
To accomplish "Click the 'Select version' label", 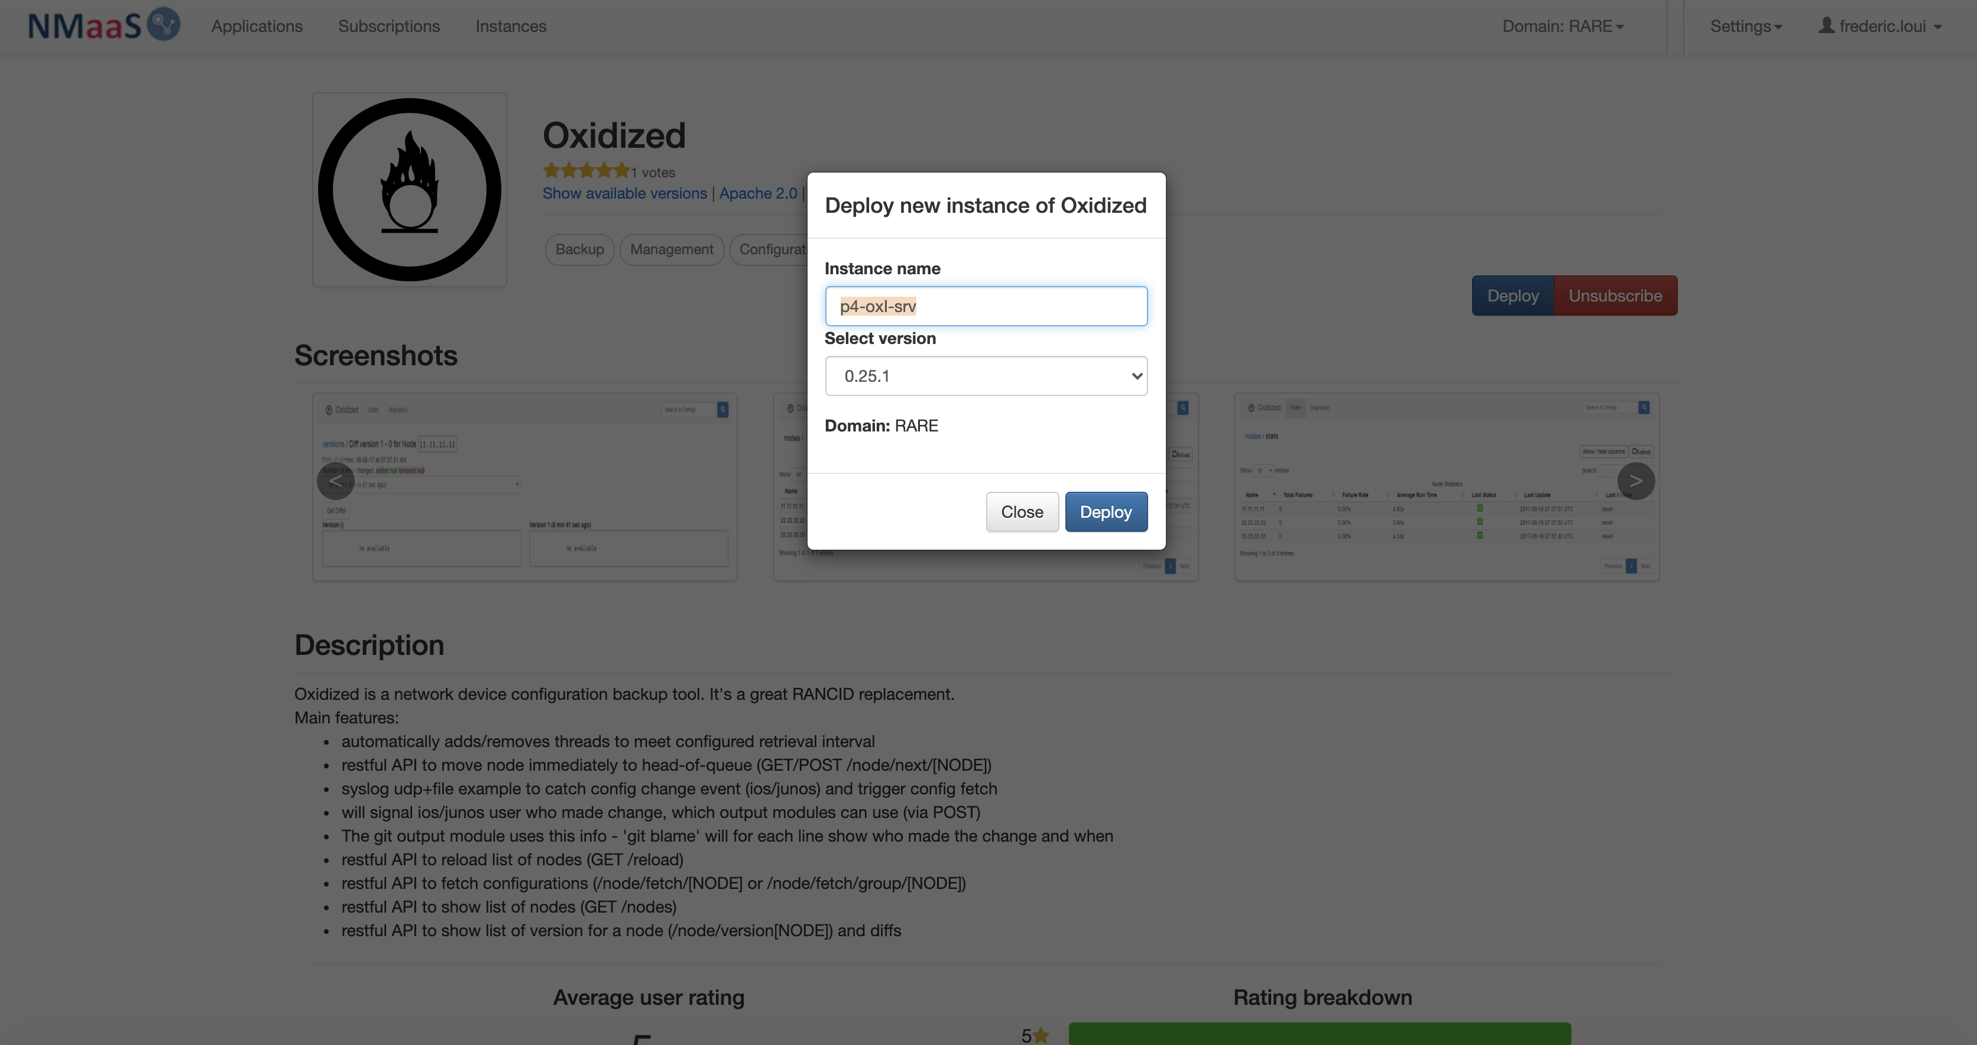I will 880,338.
